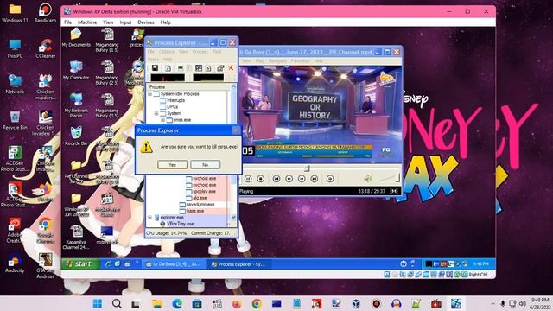Click the Properties icon in Process Explorer toolbar
The width and height of the screenshot is (553, 311).
(x=220, y=68)
